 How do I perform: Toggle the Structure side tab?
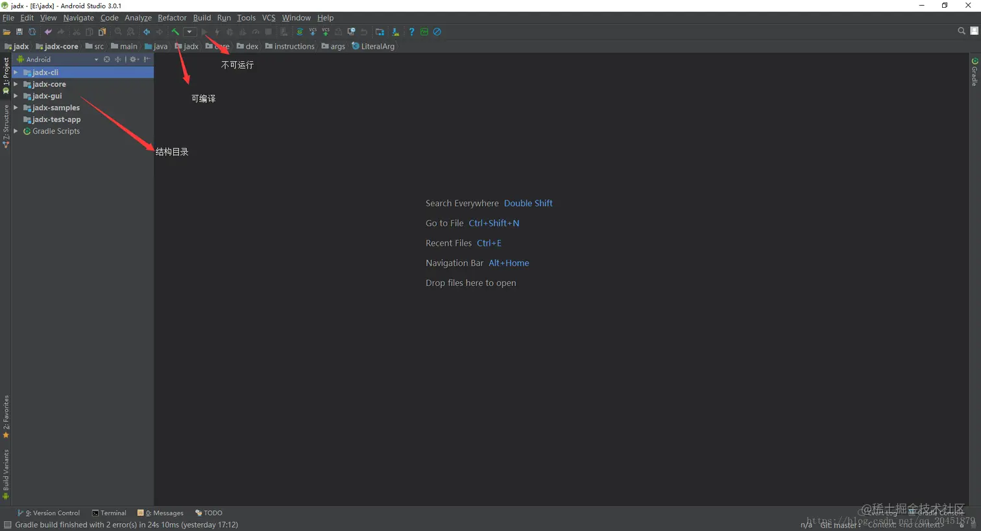click(6, 126)
